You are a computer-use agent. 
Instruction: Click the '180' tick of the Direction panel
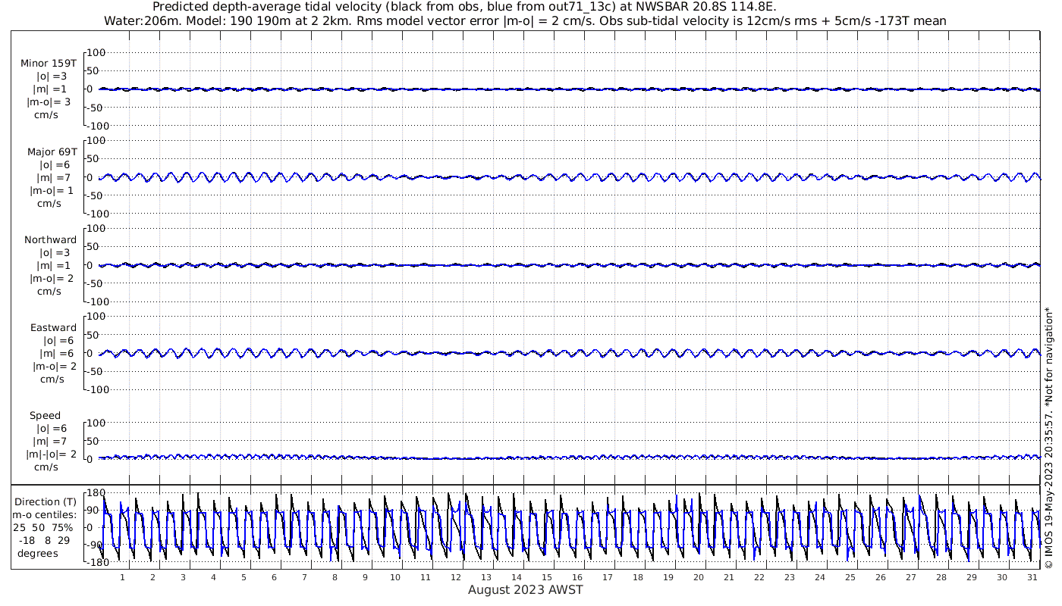(96, 492)
